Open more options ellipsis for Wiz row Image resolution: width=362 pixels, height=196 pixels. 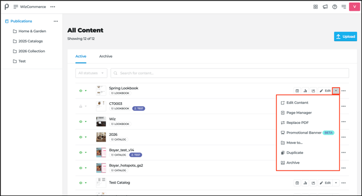[x=344, y=122]
